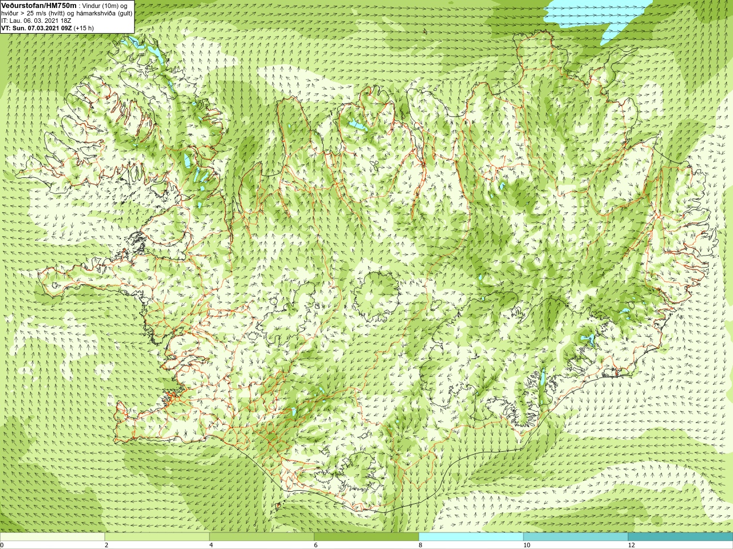Select the 6–8 m/s dark green swatch
Screen dimensions: 733x549
coord(366,537)
